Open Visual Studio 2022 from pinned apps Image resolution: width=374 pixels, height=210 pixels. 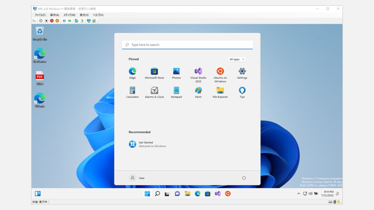click(198, 71)
